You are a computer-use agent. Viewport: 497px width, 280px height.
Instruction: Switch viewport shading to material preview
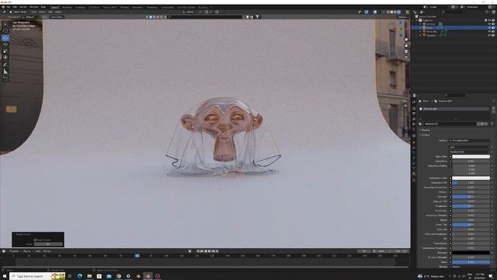click(395, 12)
